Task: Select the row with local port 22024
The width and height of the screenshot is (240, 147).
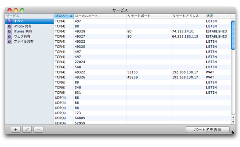Action: [142, 62]
